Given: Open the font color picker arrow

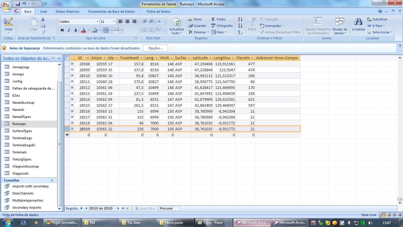Looking at the screenshot, I should click(x=88, y=30).
